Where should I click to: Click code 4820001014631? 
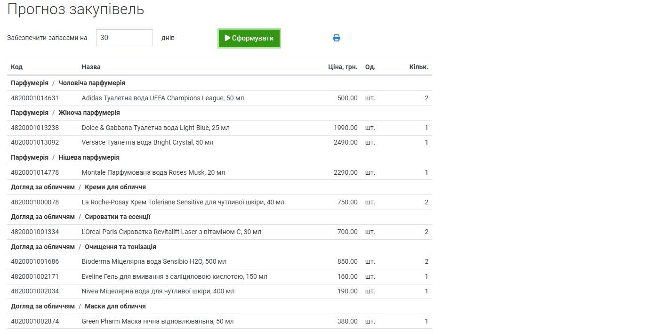[35, 98]
